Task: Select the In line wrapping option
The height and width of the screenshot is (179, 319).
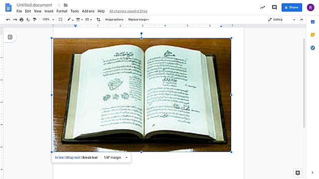Action: (x=59, y=158)
